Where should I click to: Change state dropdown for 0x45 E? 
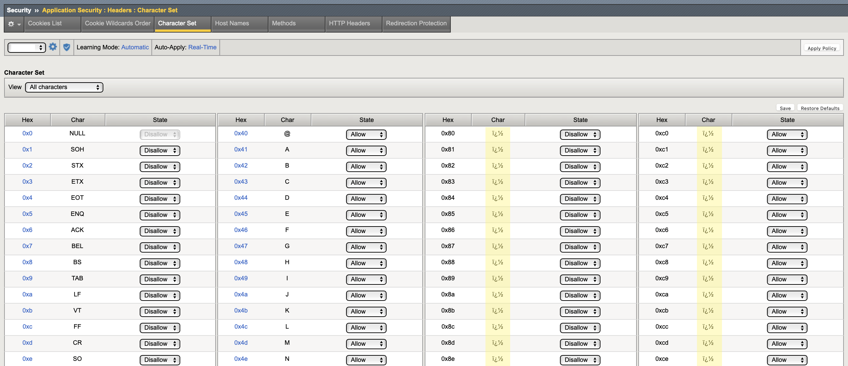pos(366,215)
